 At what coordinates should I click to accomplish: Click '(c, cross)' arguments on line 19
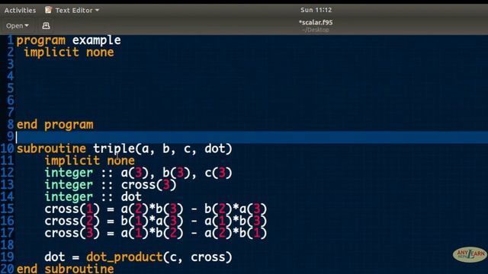(197, 257)
